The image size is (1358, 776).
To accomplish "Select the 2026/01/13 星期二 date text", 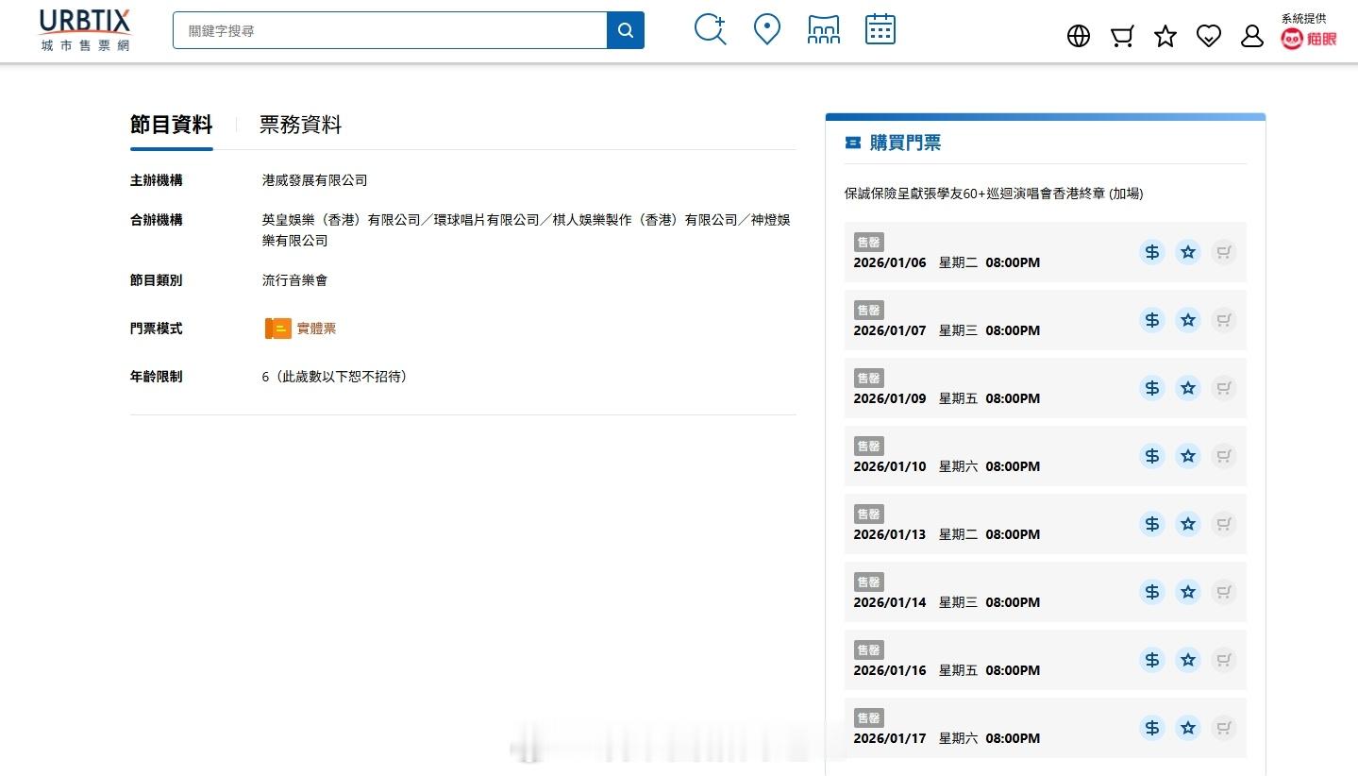I will (915, 534).
